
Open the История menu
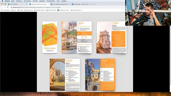(x=35, y=1)
